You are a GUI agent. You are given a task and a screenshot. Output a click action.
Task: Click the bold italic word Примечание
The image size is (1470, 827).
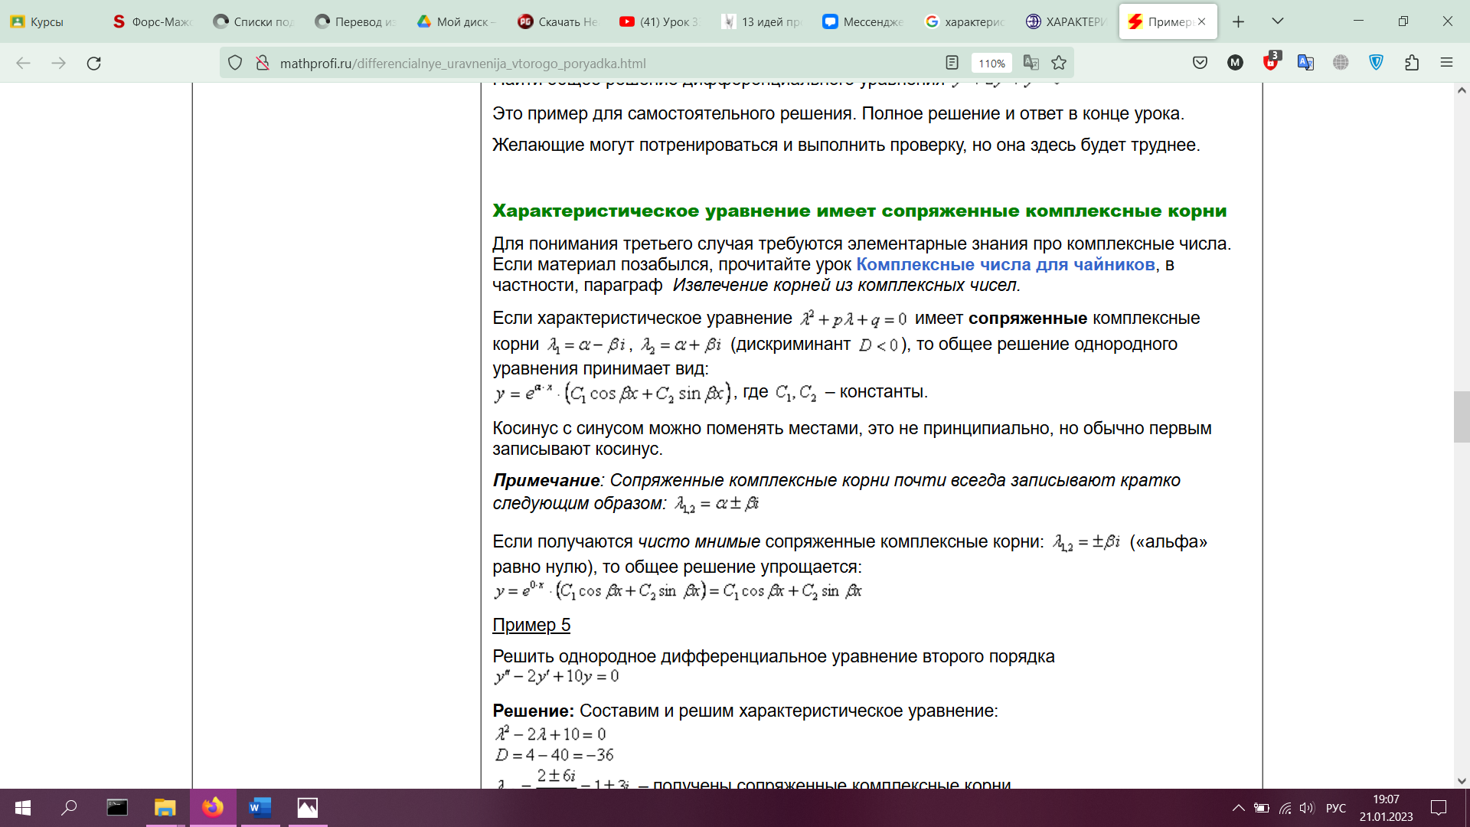[546, 480]
